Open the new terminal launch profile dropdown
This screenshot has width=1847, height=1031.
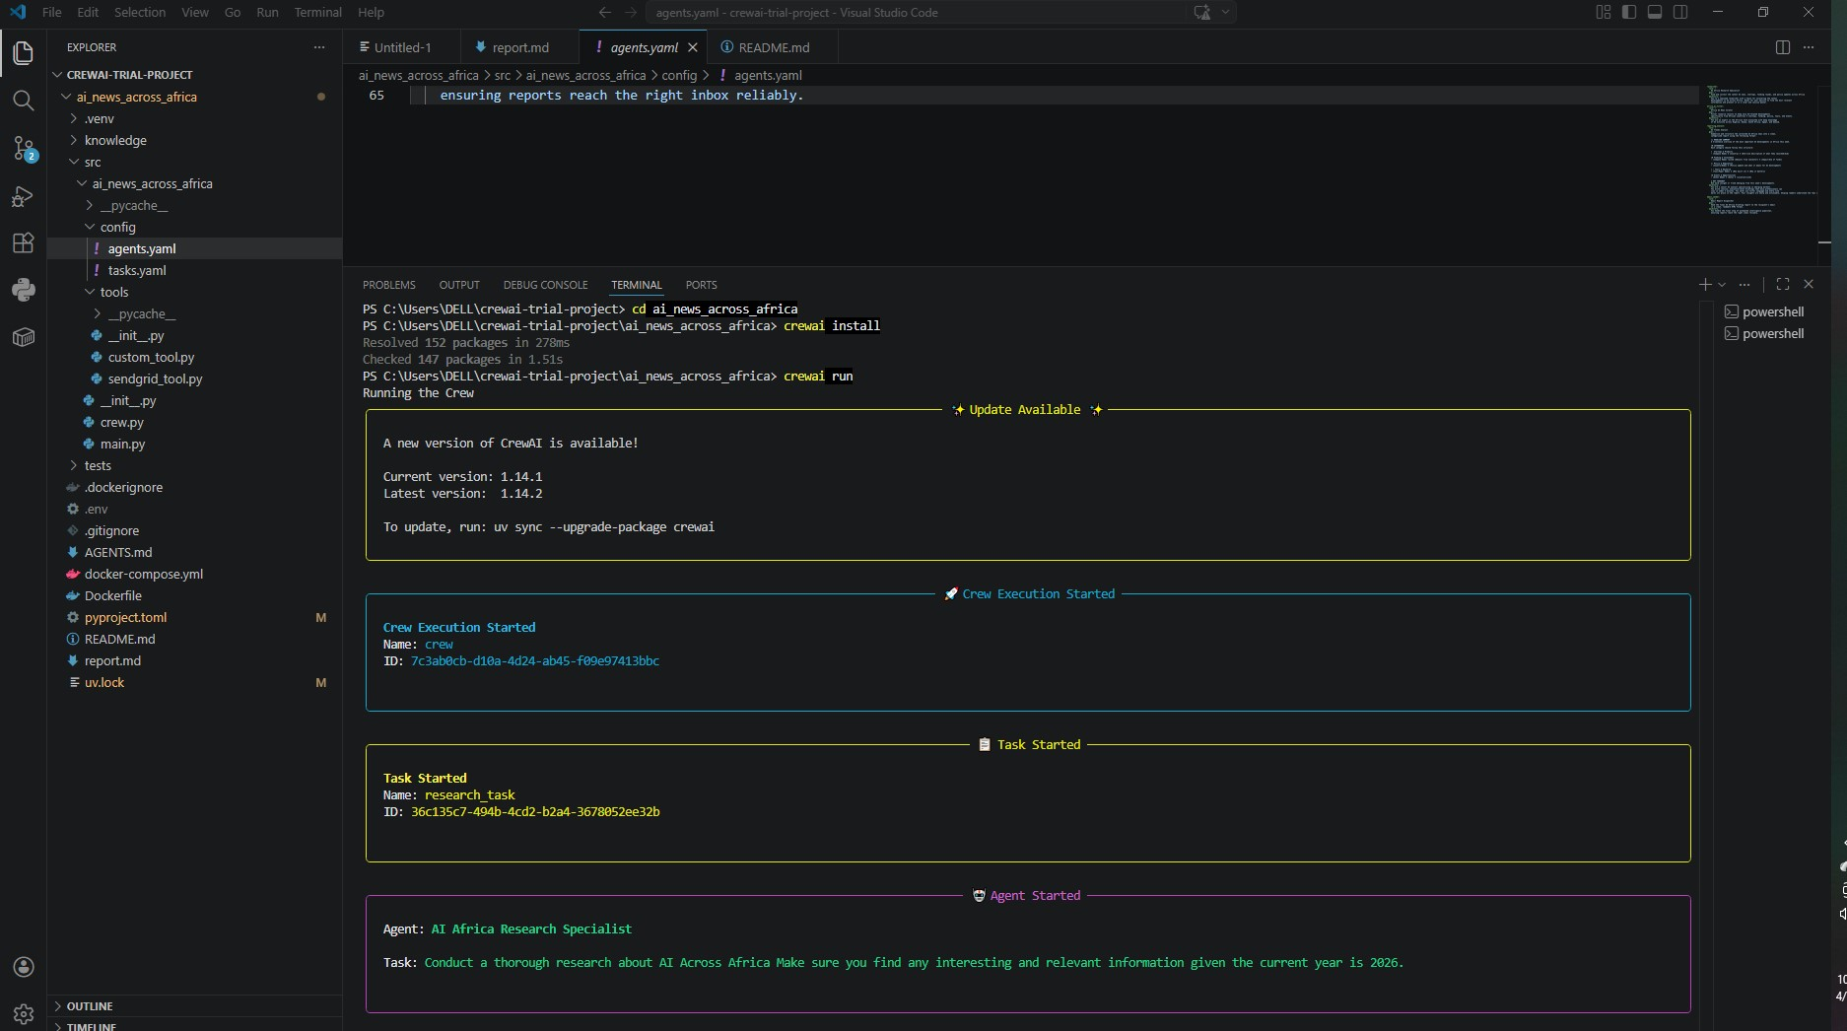pos(1722,284)
